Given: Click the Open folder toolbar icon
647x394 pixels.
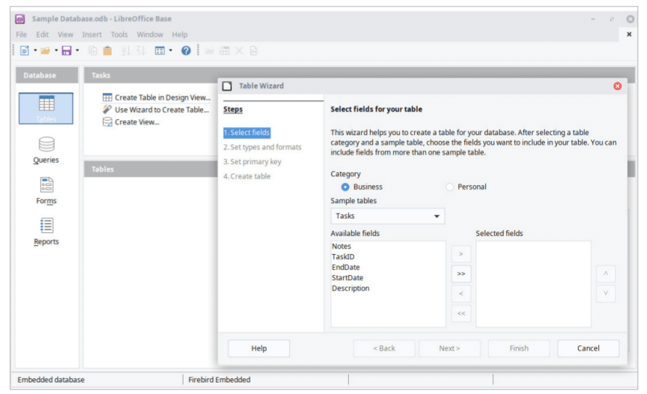Looking at the screenshot, I should [x=45, y=51].
